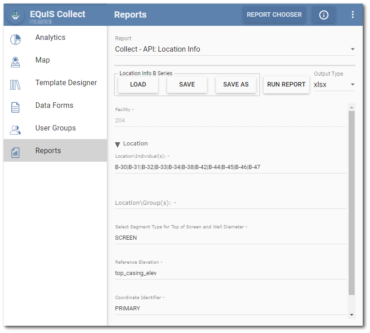Open the three-dot overflow menu
This screenshot has height=333, width=370.
pyautogui.click(x=353, y=14)
